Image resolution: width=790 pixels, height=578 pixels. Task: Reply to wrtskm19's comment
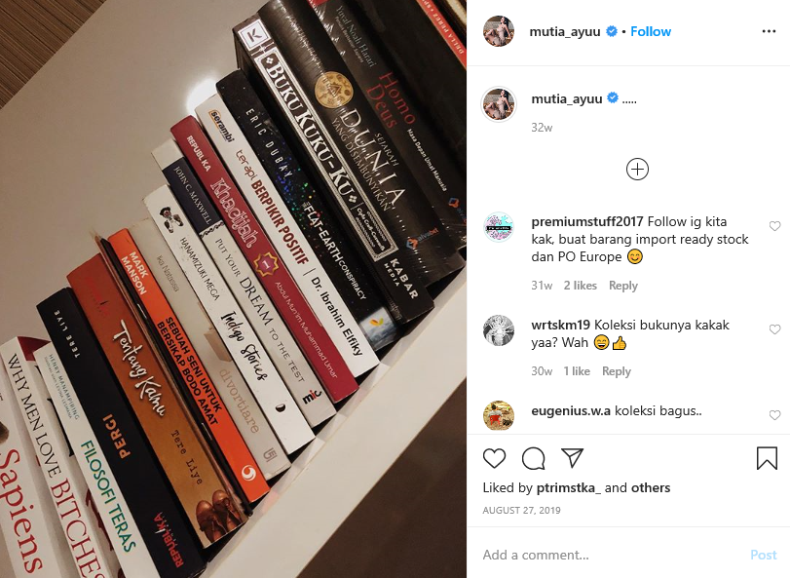click(x=617, y=371)
